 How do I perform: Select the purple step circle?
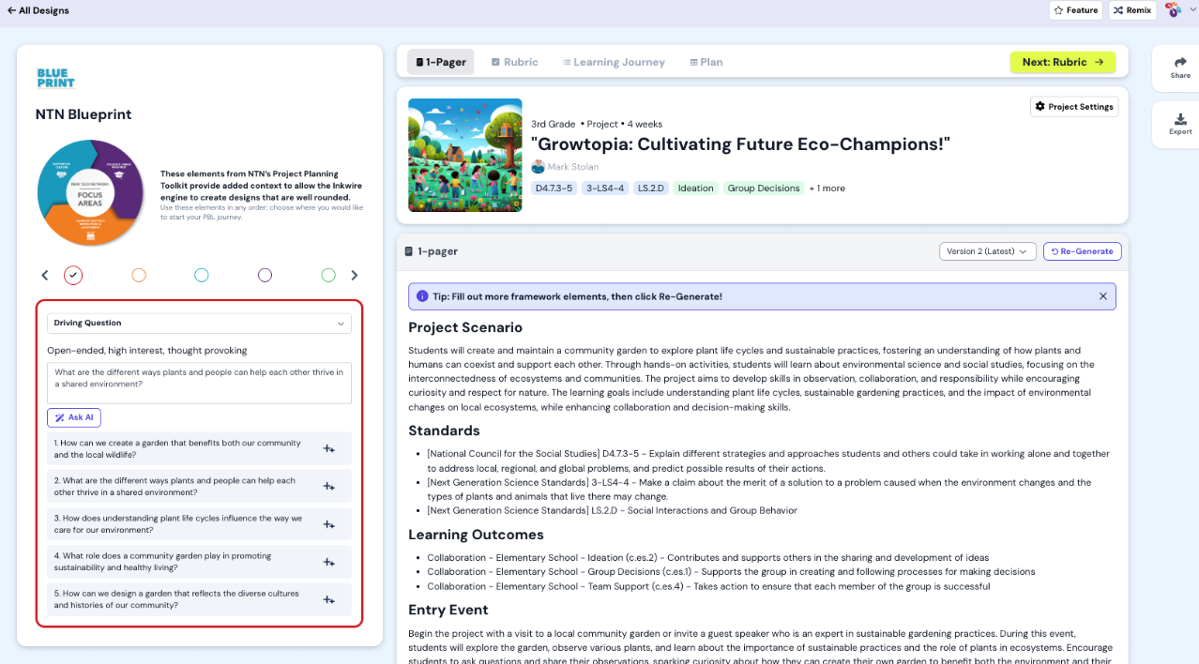point(265,275)
